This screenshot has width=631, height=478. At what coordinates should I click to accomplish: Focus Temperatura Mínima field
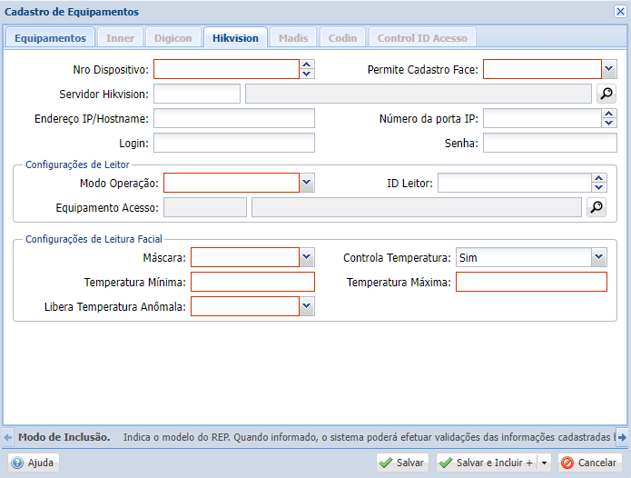click(x=252, y=282)
